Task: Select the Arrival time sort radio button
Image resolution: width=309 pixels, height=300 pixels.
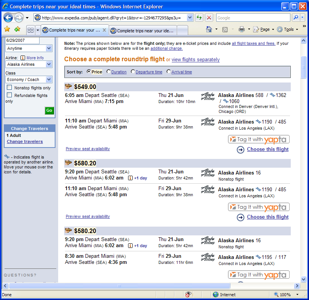Action: (x=168, y=71)
